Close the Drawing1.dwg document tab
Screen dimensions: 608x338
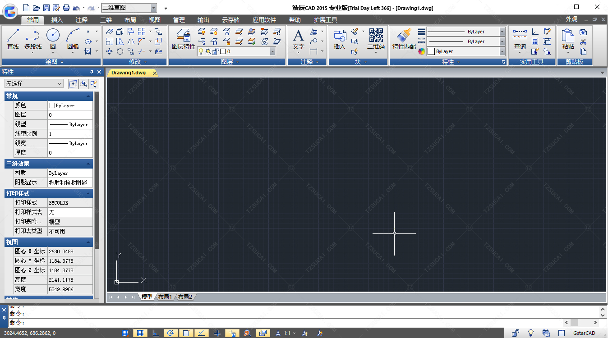point(155,73)
